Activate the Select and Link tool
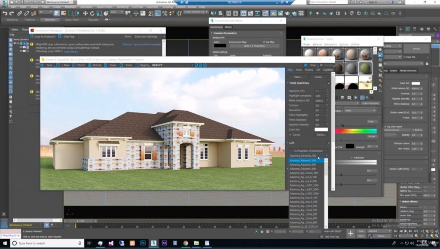This screenshot has width=440, height=249. click(20, 13)
